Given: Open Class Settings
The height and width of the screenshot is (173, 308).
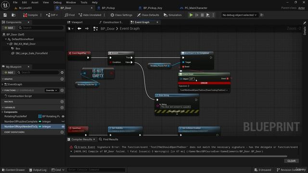Looking at the screenshot, I should point(121,15).
